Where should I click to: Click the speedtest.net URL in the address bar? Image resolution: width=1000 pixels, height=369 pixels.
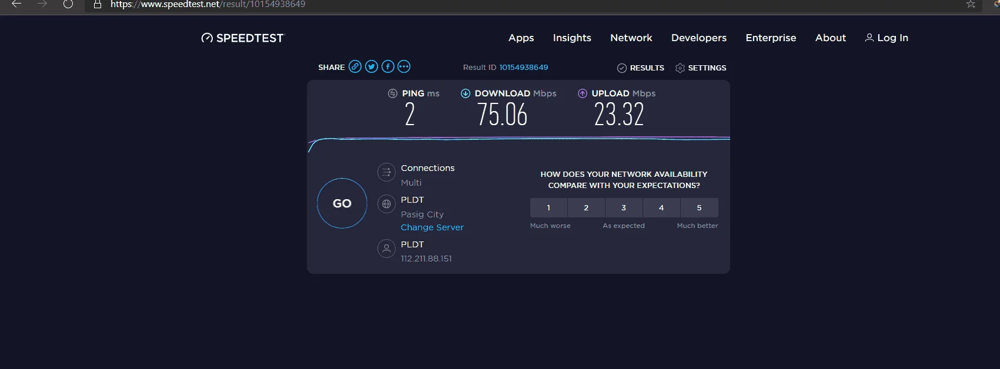click(208, 4)
